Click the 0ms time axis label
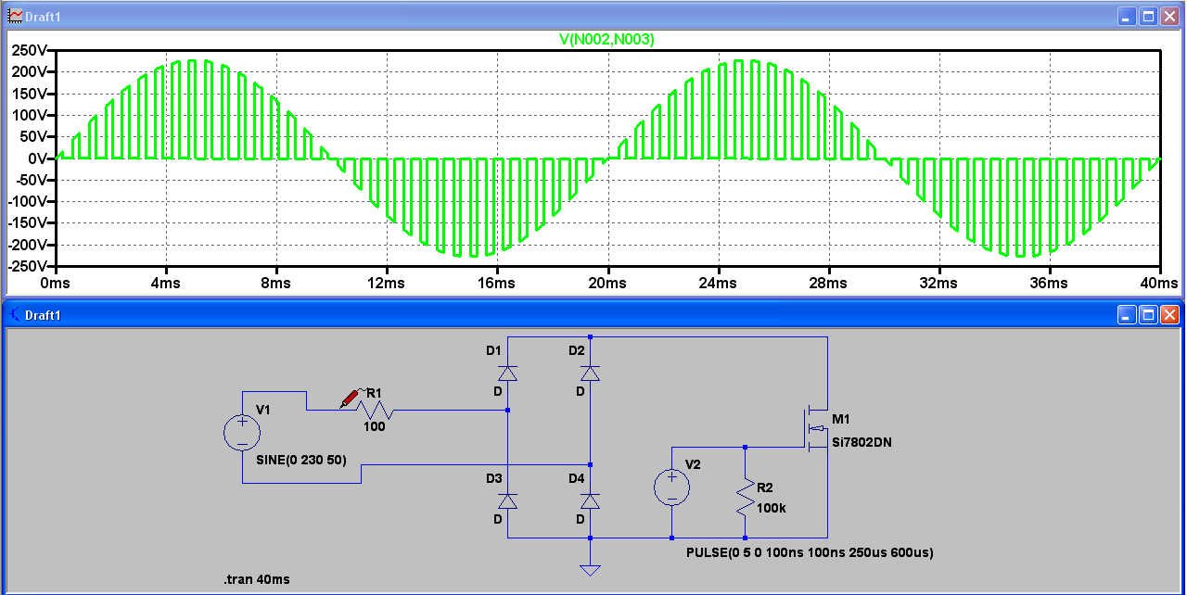Screen dimensions: 1187x595 pos(56,282)
